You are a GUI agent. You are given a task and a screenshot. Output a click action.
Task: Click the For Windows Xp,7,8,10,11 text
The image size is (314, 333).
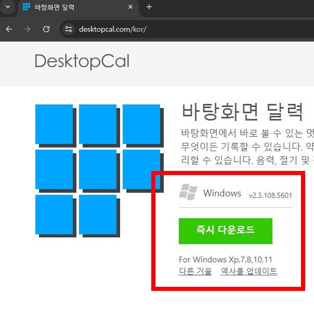coord(225,260)
